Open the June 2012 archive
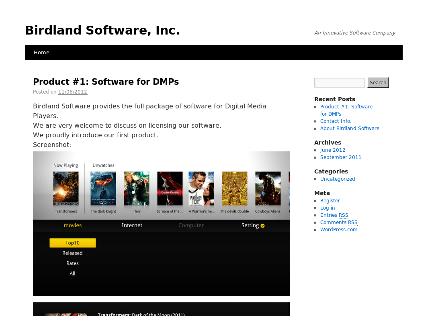 [x=333, y=150]
